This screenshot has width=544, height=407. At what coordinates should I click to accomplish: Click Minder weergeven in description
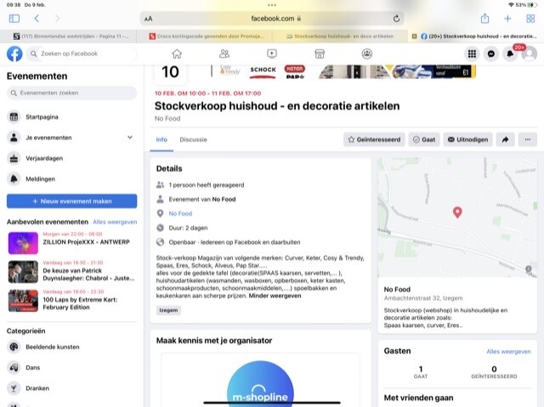[x=275, y=296]
